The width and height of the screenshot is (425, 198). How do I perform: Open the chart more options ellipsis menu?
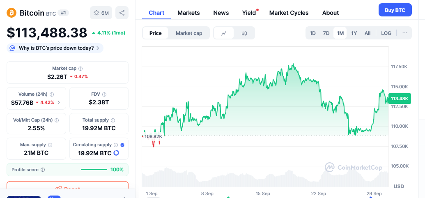click(x=404, y=33)
